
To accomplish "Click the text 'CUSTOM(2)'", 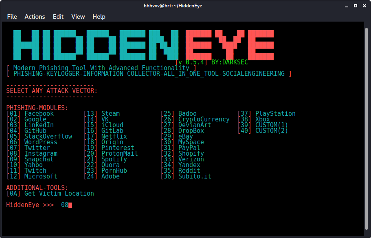I will 272,131.
